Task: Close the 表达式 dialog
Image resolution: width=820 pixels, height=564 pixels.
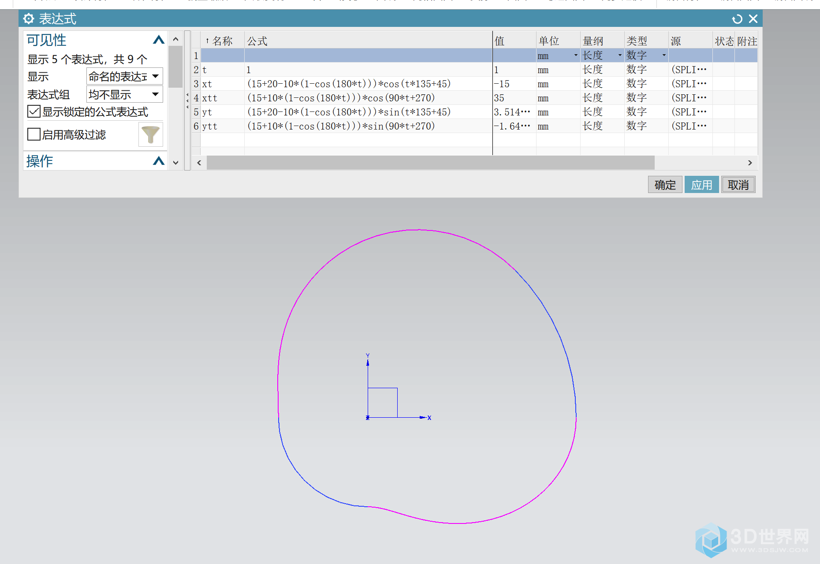Action: [x=753, y=19]
